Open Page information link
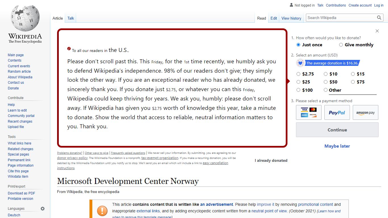Image resolution: width=388 pixels, height=218 pixels. 20,165
